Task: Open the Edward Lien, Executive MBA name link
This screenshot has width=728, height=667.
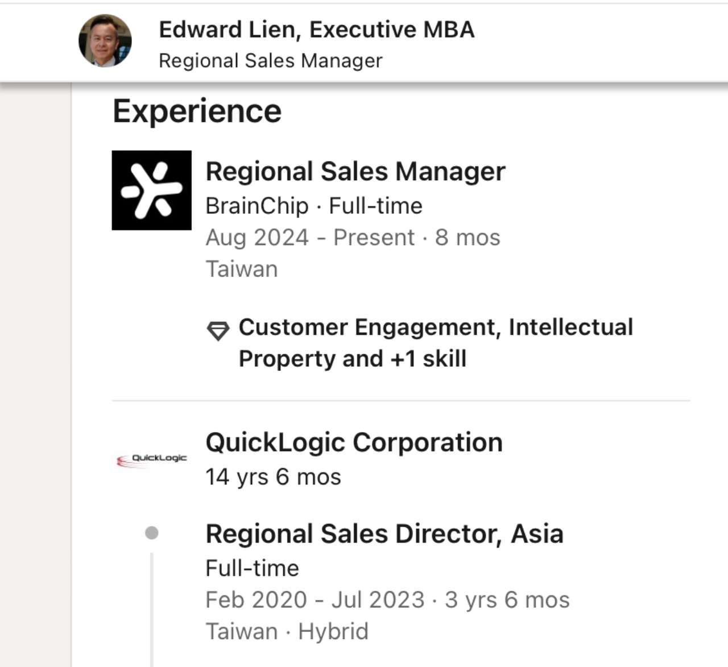Action: point(316,30)
